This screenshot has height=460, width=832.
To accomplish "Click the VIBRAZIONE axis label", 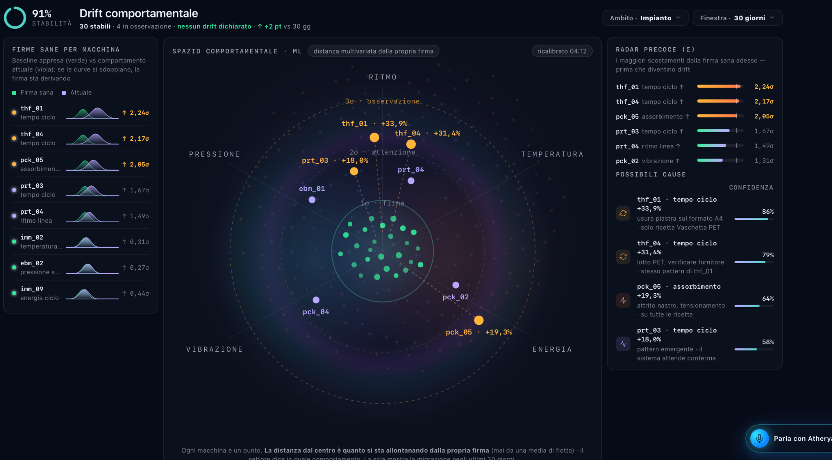I will (214, 349).
